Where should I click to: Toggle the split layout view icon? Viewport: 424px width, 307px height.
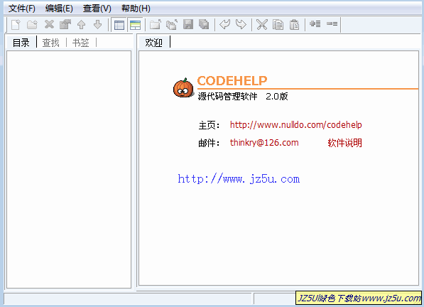(x=135, y=25)
